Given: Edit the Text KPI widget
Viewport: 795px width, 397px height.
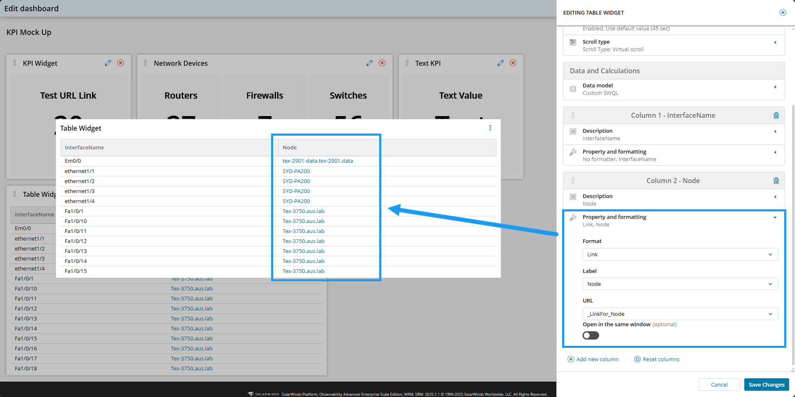Looking at the screenshot, I should click(501, 63).
